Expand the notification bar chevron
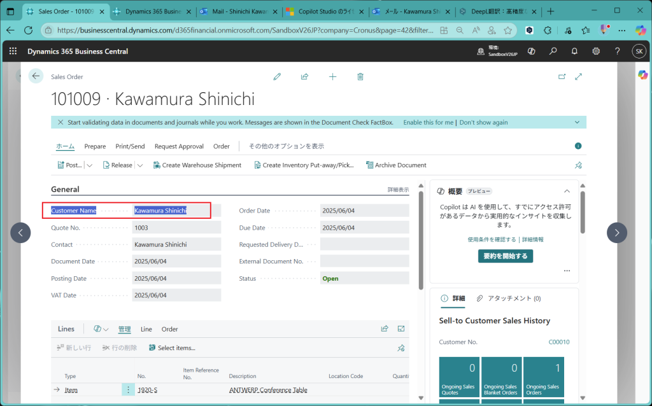Viewport: 652px width, 406px height. point(577,122)
